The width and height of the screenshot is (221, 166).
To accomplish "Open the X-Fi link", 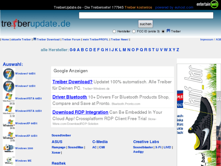I will (x=158, y=147).
